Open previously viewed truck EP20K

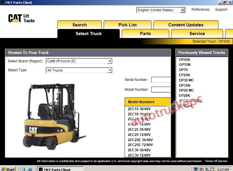pos(184,96)
